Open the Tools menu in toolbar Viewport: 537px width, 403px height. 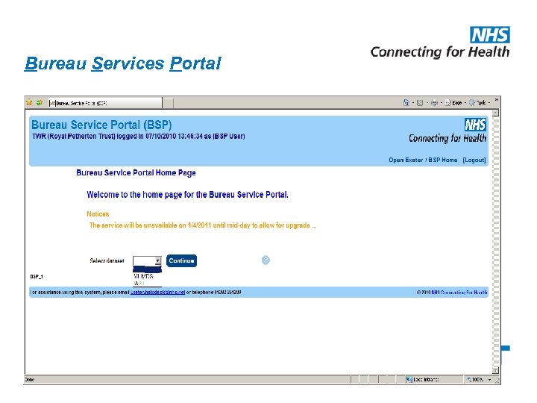[478, 102]
